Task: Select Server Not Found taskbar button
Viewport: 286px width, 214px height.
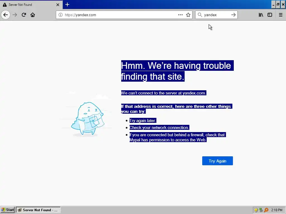Action: click(38, 210)
